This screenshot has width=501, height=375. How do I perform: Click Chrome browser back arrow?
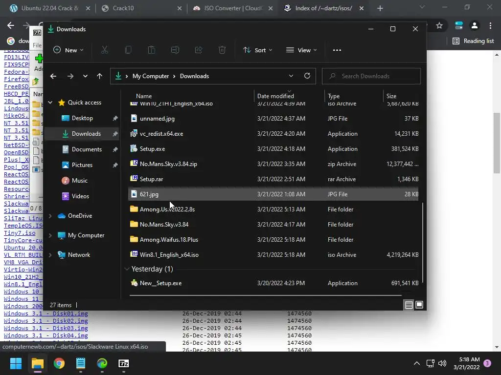point(11,25)
